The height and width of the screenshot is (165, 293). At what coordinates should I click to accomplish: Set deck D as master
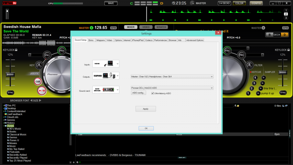click(x=263, y=28)
